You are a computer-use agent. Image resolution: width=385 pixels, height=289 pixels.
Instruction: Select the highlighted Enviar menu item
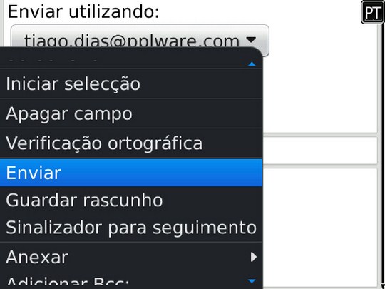tap(131, 173)
